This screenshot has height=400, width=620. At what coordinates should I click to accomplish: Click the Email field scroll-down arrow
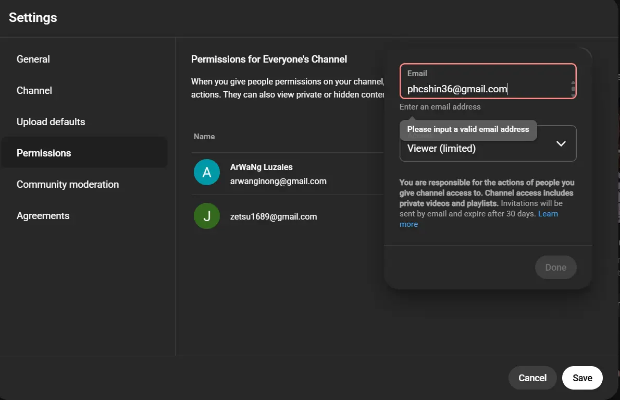(x=573, y=94)
